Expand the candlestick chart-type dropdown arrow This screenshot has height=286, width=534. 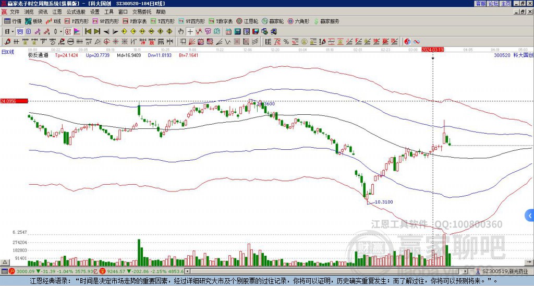pyautogui.click(x=61, y=32)
